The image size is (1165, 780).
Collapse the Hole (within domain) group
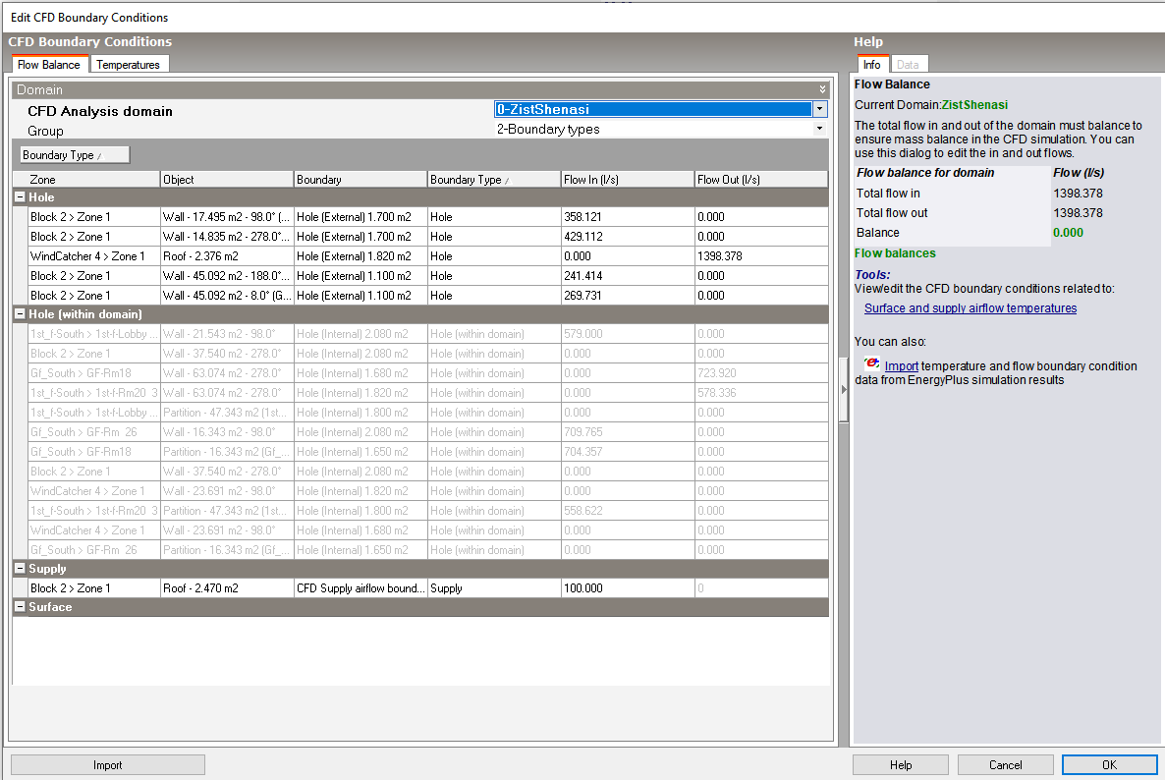20,314
